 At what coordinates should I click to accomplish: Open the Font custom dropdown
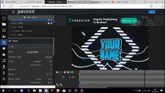pos(39,52)
